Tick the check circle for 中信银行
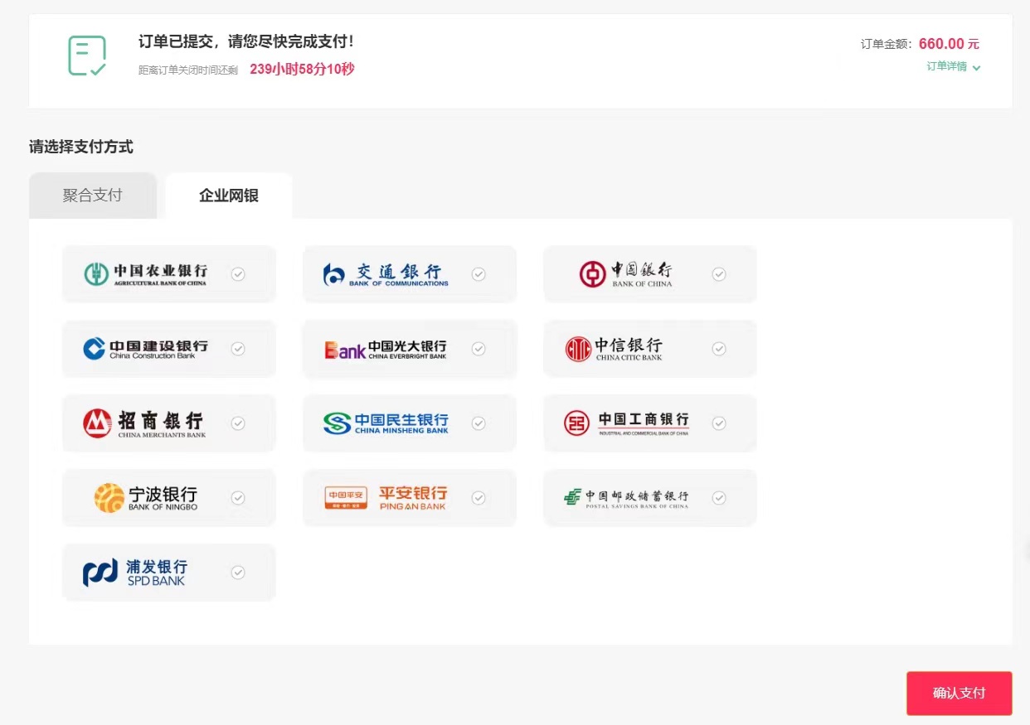 [x=719, y=349]
